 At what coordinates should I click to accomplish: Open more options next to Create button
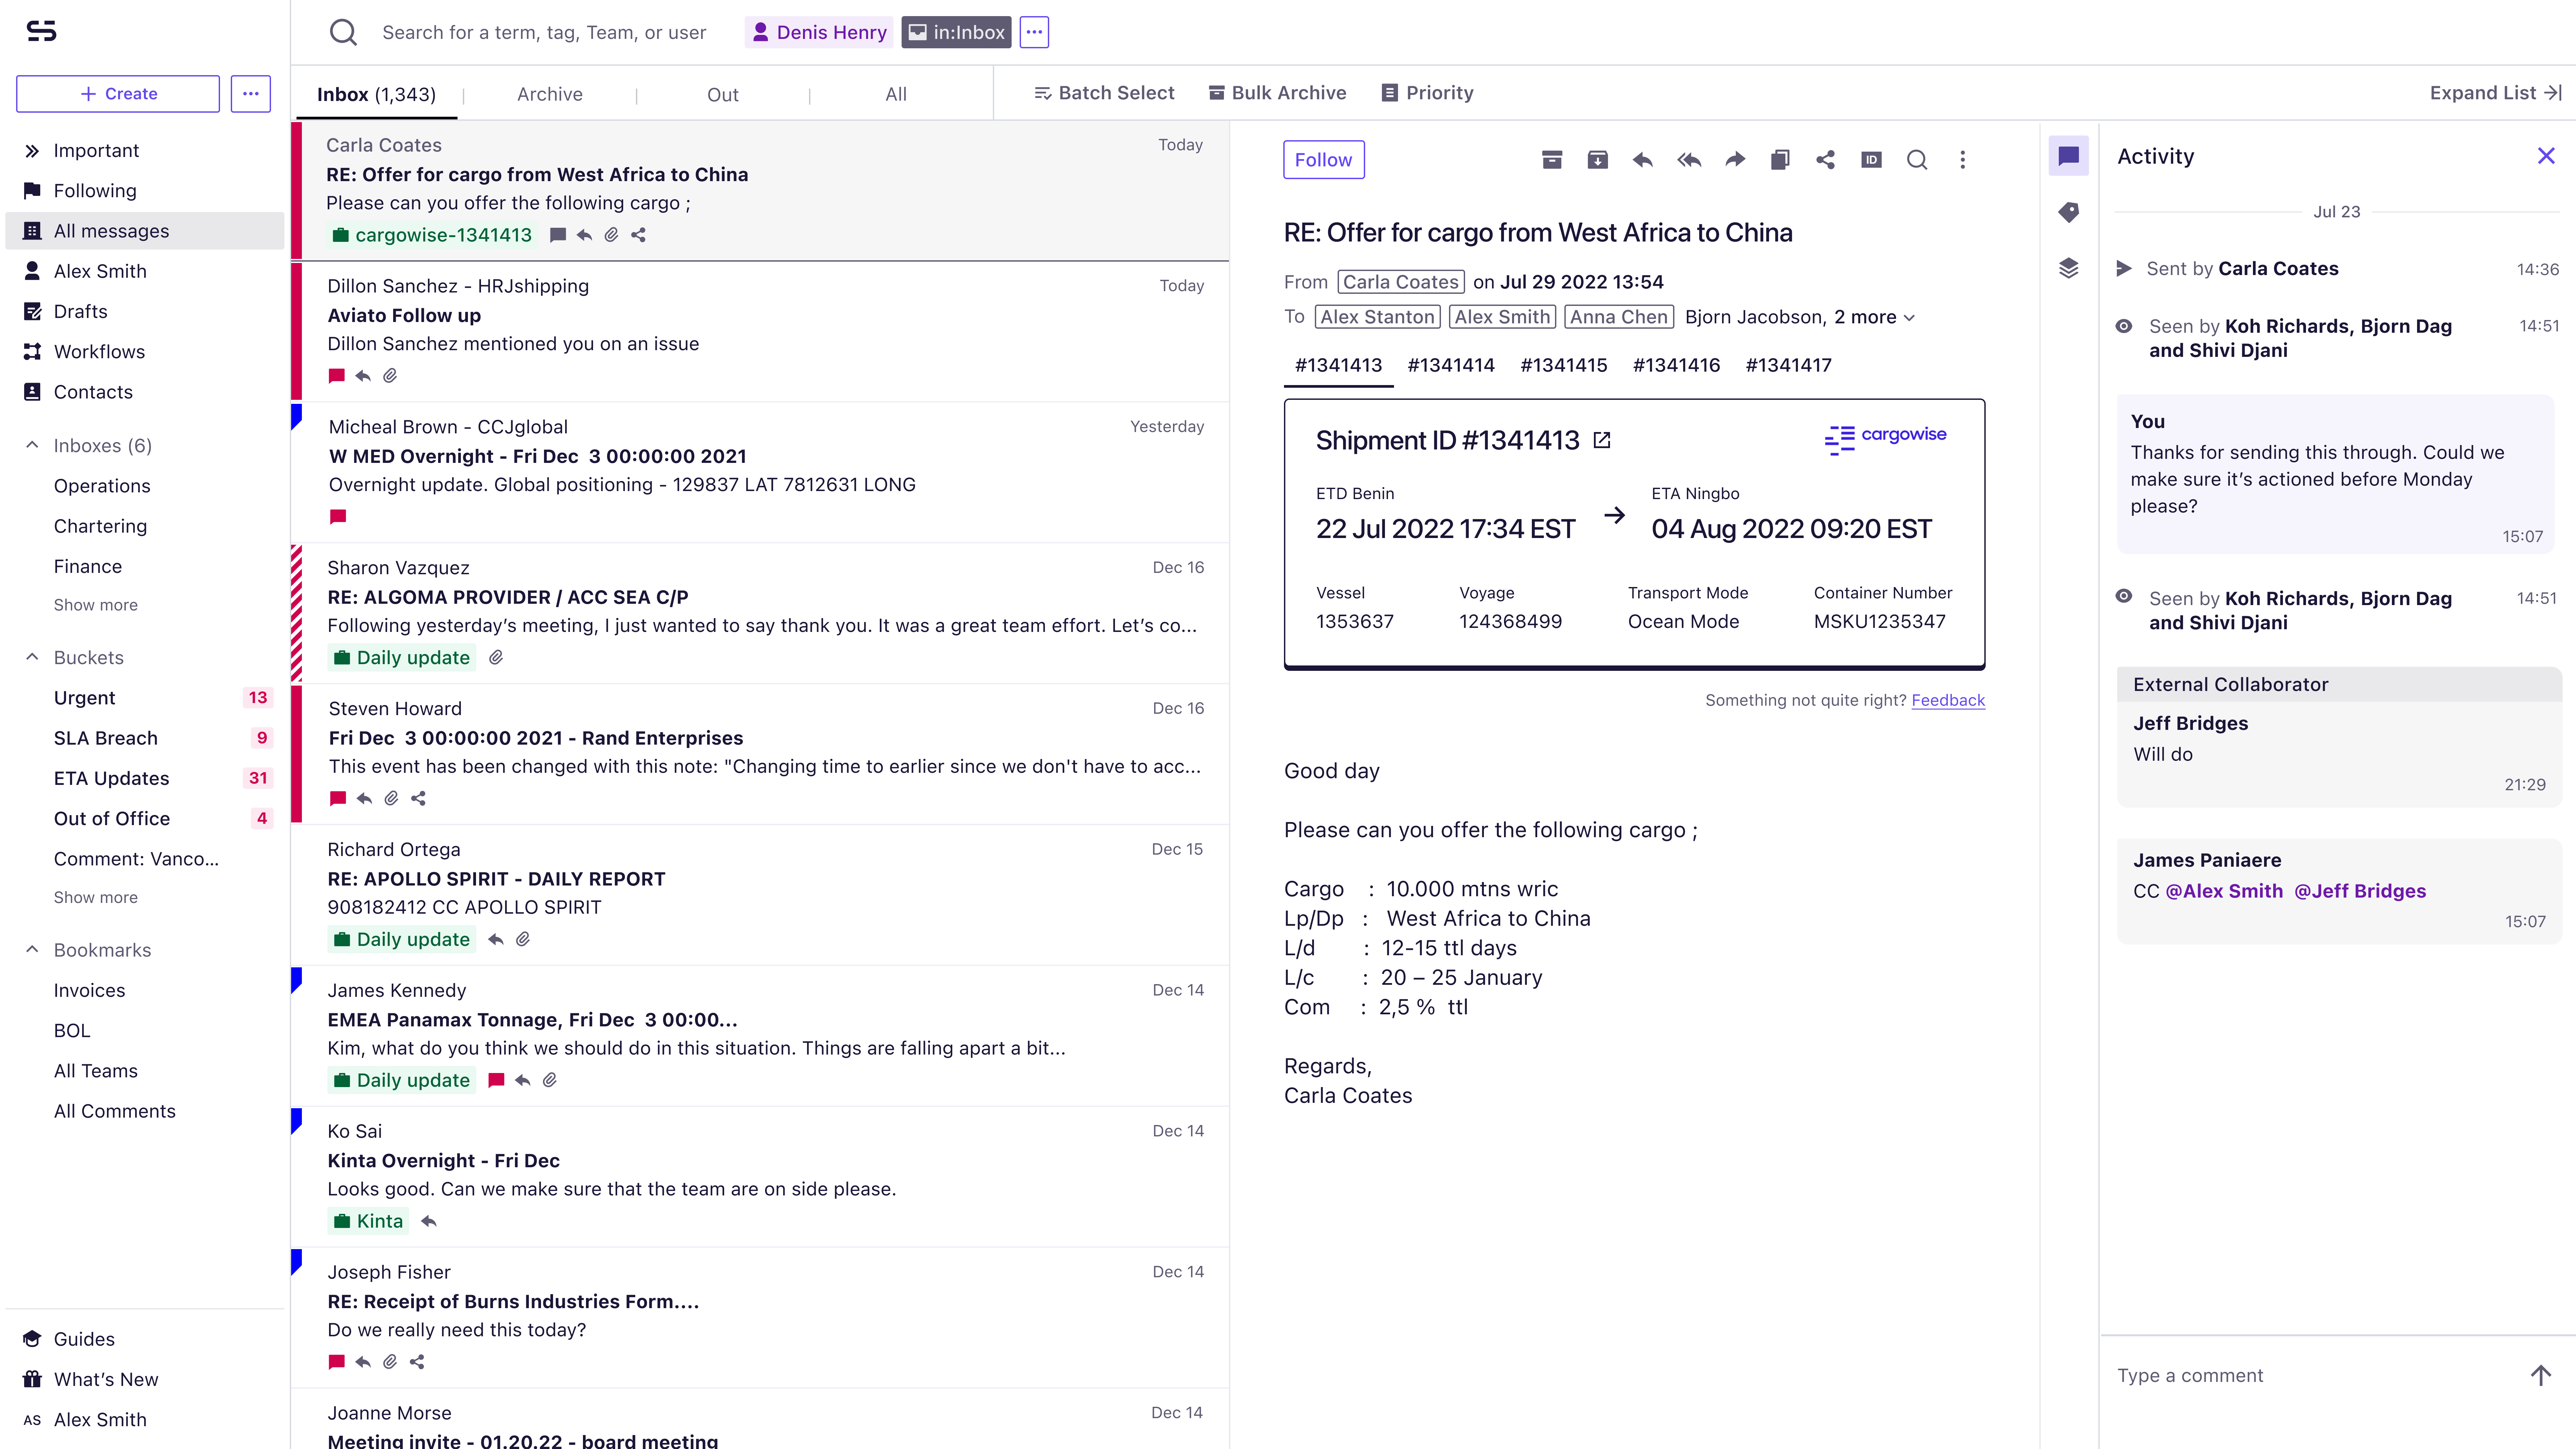coord(251,94)
